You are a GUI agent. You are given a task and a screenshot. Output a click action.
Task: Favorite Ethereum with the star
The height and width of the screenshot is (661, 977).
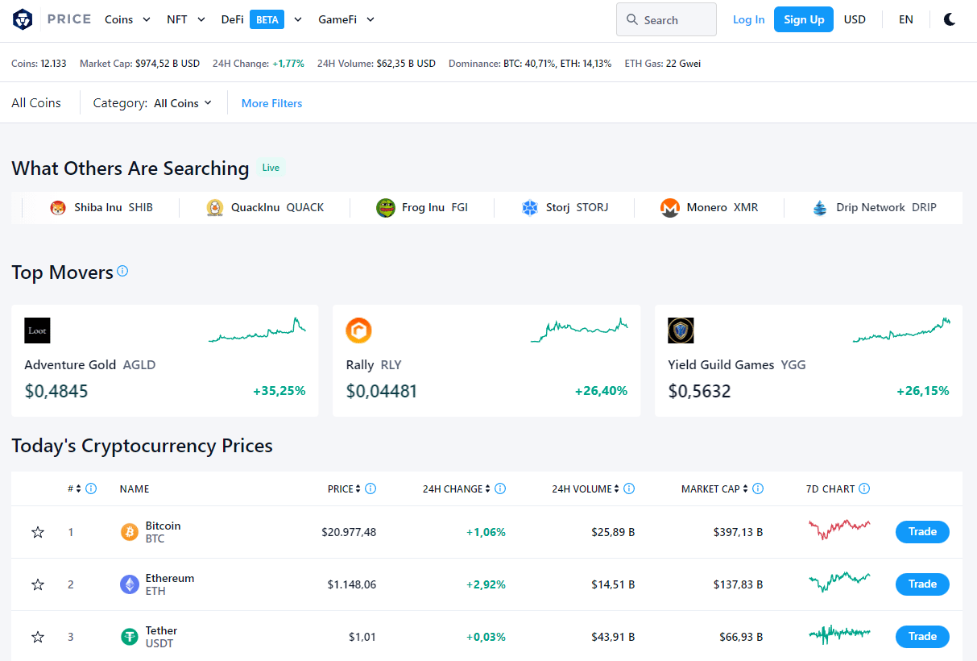pyautogui.click(x=38, y=584)
